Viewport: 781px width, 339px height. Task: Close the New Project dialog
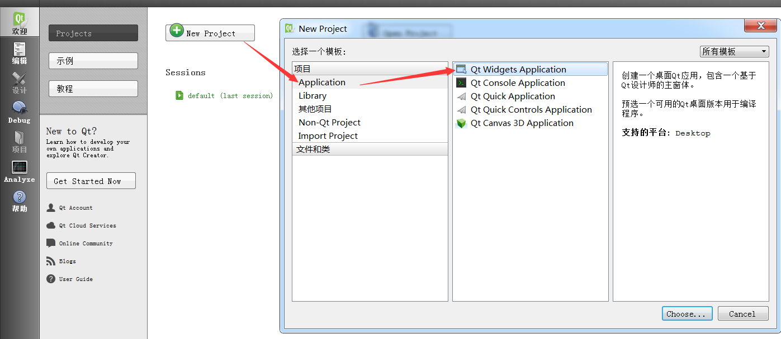[760, 26]
